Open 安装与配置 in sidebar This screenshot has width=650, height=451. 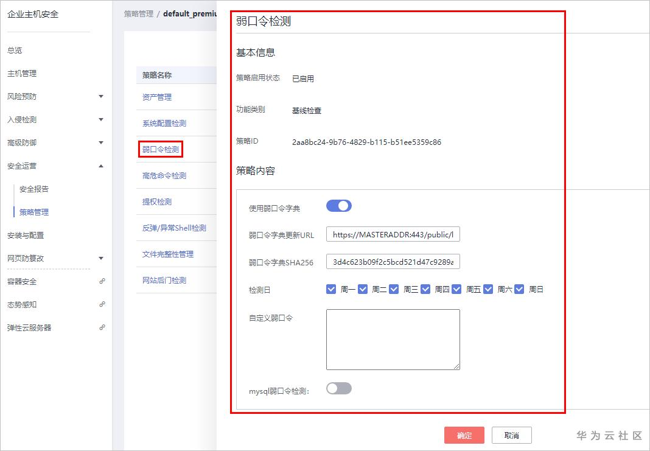pyautogui.click(x=26, y=236)
